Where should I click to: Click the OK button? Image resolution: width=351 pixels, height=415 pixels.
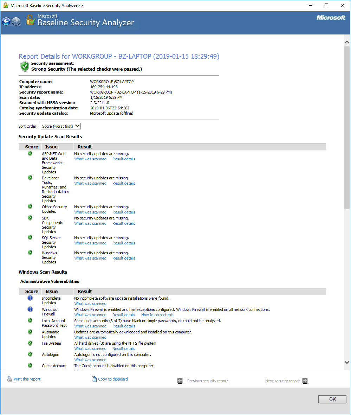click(x=332, y=399)
